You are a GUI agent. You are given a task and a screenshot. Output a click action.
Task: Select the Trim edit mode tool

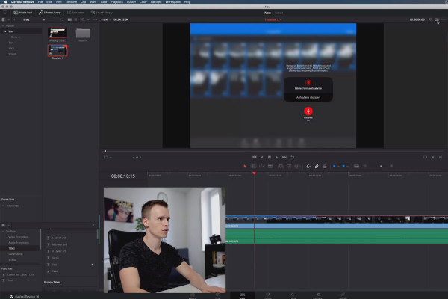pyautogui.click(x=253, y=166)
